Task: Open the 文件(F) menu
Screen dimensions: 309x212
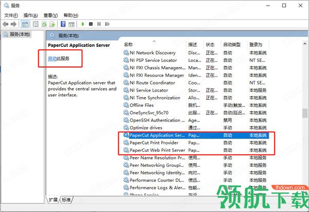Action: [11, 15]
